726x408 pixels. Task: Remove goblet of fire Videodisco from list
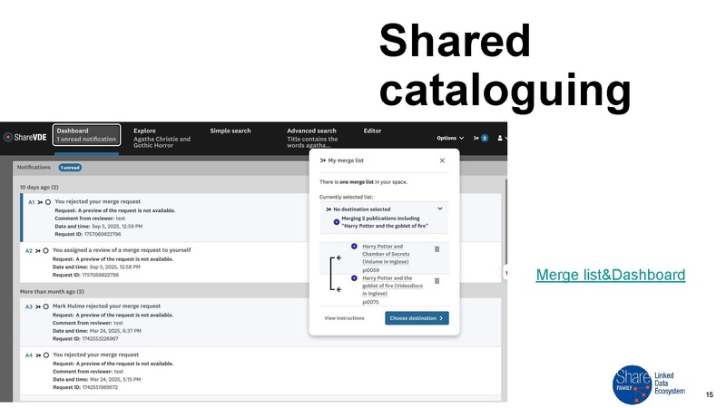coord(437,281)
